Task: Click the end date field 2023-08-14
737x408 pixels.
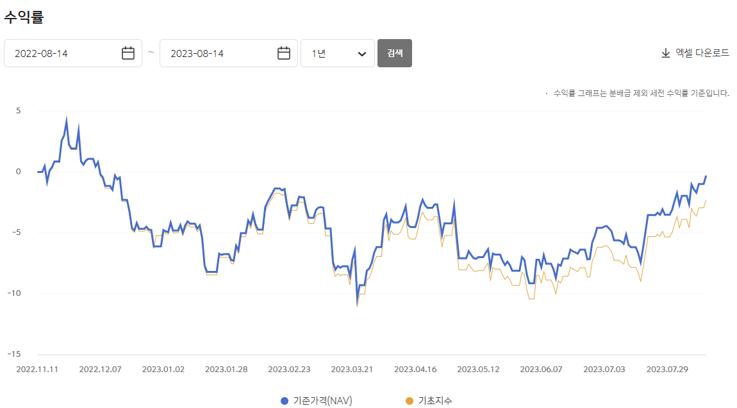Action: coord(228,53)
